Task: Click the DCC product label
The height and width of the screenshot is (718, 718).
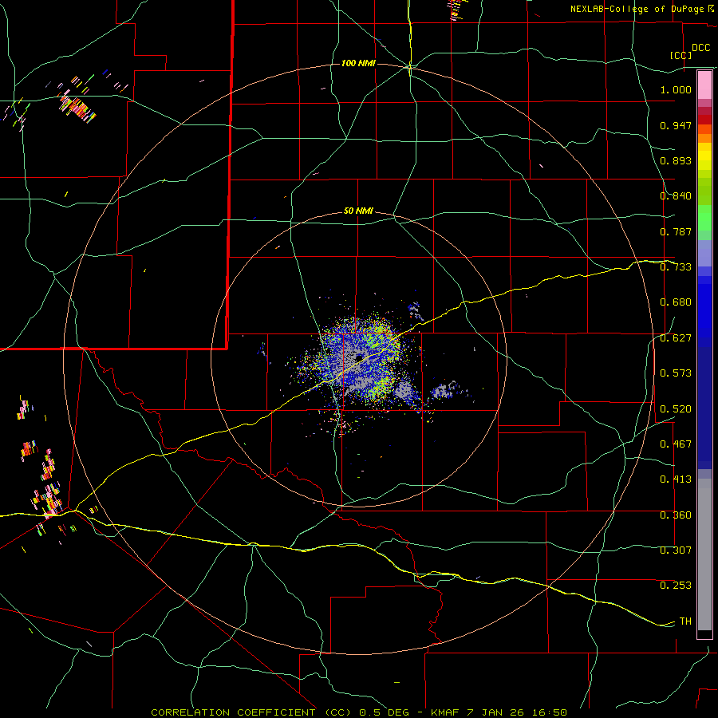Action: [700, 48]
